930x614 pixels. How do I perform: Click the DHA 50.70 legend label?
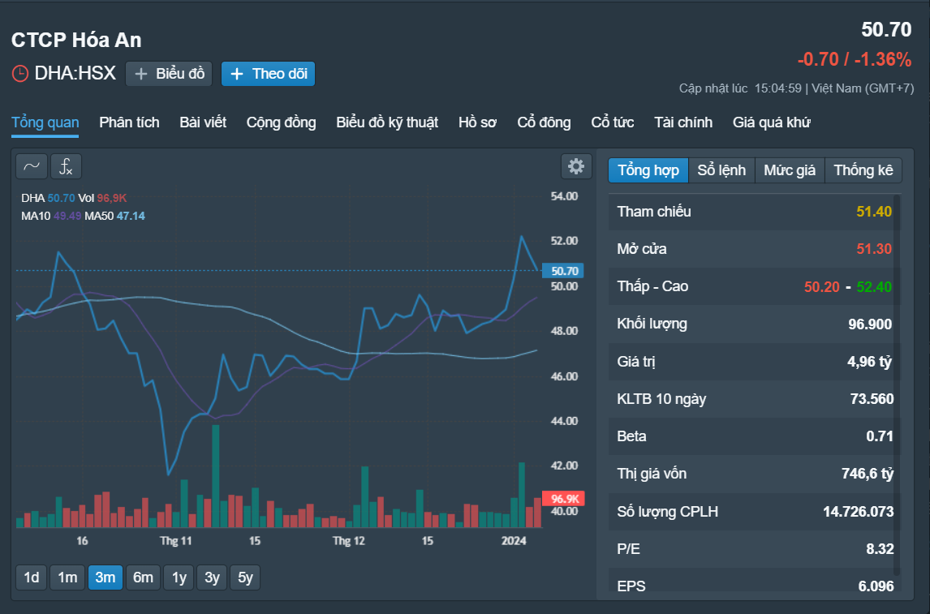(48, 198)
